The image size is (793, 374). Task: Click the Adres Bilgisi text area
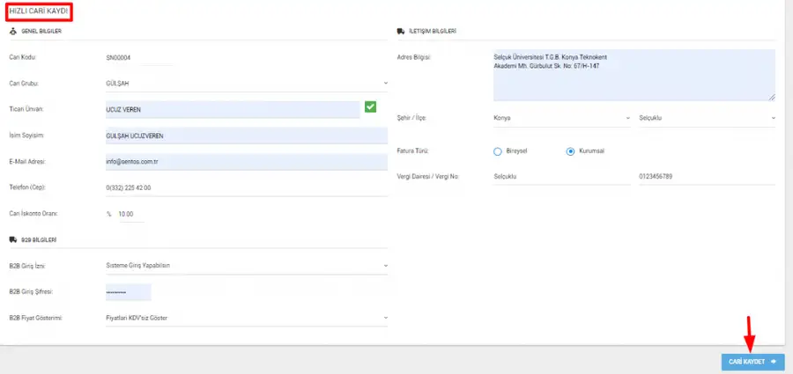pyautogui.click(x=634, y=75)
